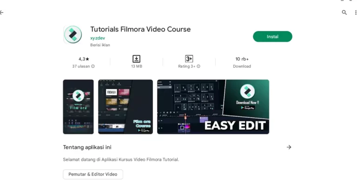Click the info icon beside Rating 3+
Screen dimensions: 357x191
click(x=198, y=66)
